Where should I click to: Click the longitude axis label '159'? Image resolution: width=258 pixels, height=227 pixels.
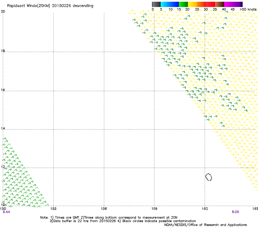[x=154, y=209]
